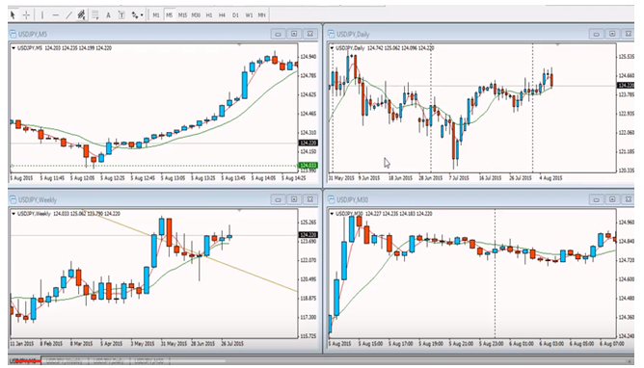Open the third bottom tab USDJPY,Daily

click(108, 361)
